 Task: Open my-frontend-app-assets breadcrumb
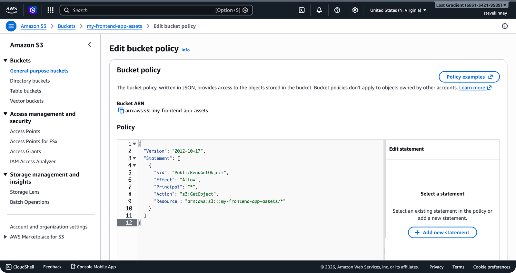[x=114, y=26]
